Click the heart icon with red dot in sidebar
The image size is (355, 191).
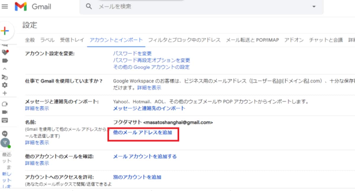click(x=5, y=52)
